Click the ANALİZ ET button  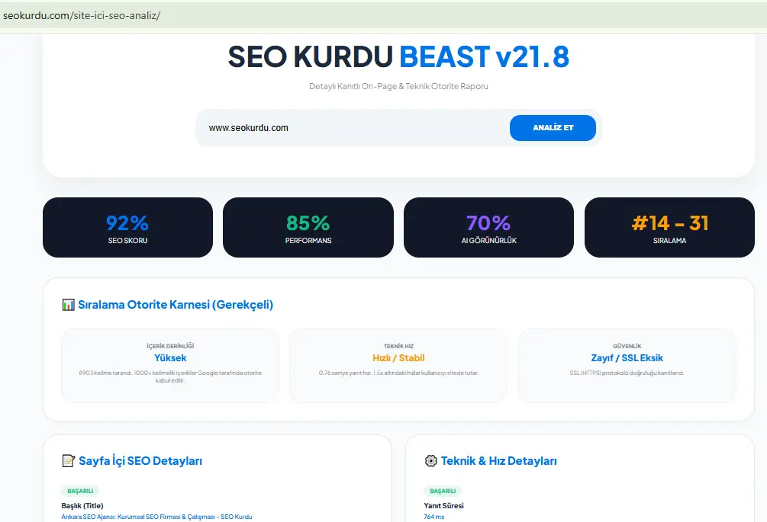(x=553, y=128)
